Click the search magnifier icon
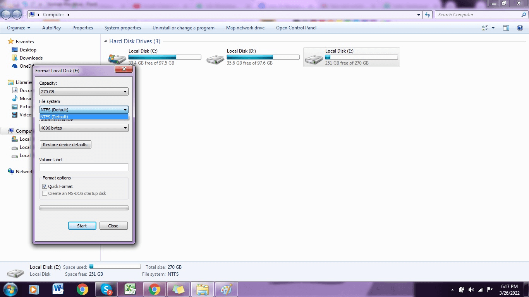Viewport: 529px width, 297px height. point(524,15)
